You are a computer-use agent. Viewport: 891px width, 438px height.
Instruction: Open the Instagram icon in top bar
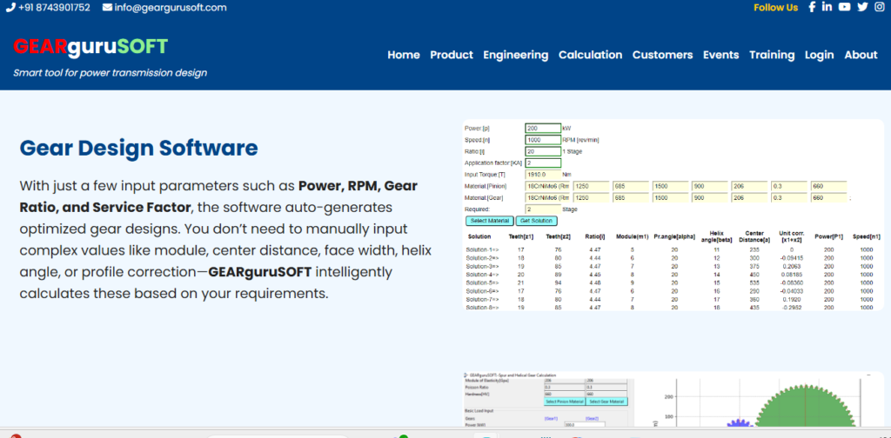(x=879, y=7)
